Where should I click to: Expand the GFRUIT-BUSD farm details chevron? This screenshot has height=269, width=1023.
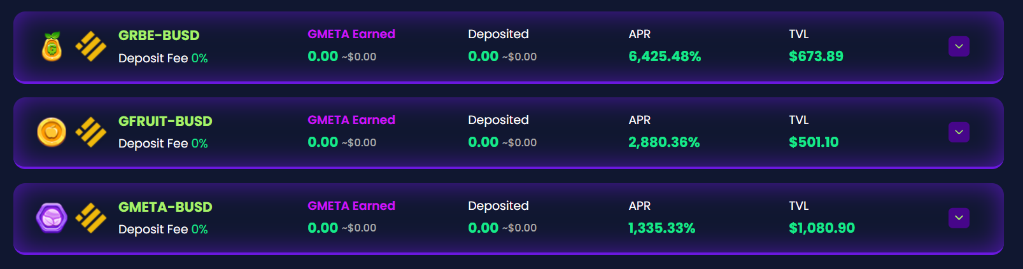[x=959, y=132]
